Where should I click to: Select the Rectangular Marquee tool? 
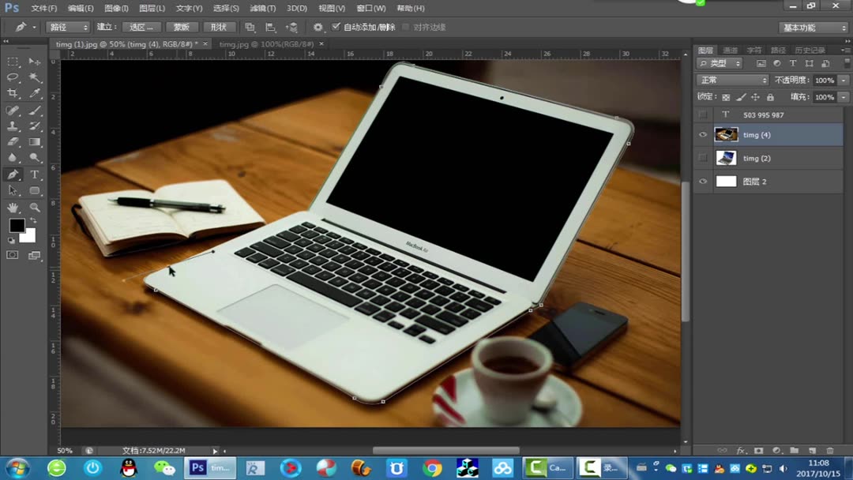pos(12,62)
